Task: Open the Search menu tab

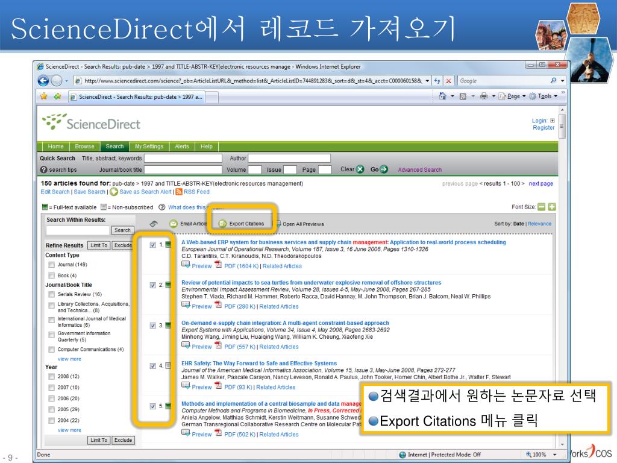Action: click(x=114, y=146)
